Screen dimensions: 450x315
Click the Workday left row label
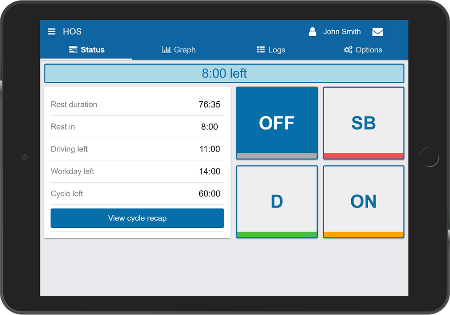coord(73,171)
